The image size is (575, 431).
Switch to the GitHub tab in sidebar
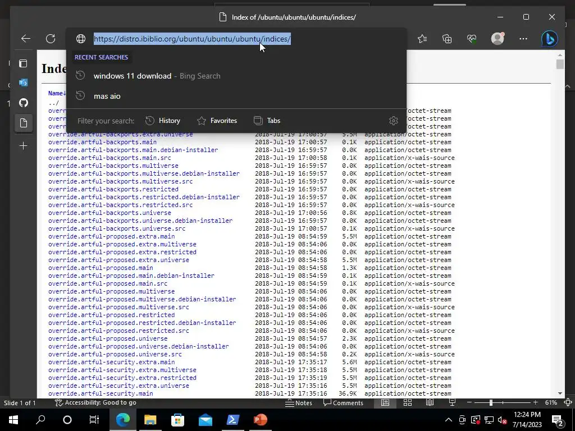(x=24, y=103)
